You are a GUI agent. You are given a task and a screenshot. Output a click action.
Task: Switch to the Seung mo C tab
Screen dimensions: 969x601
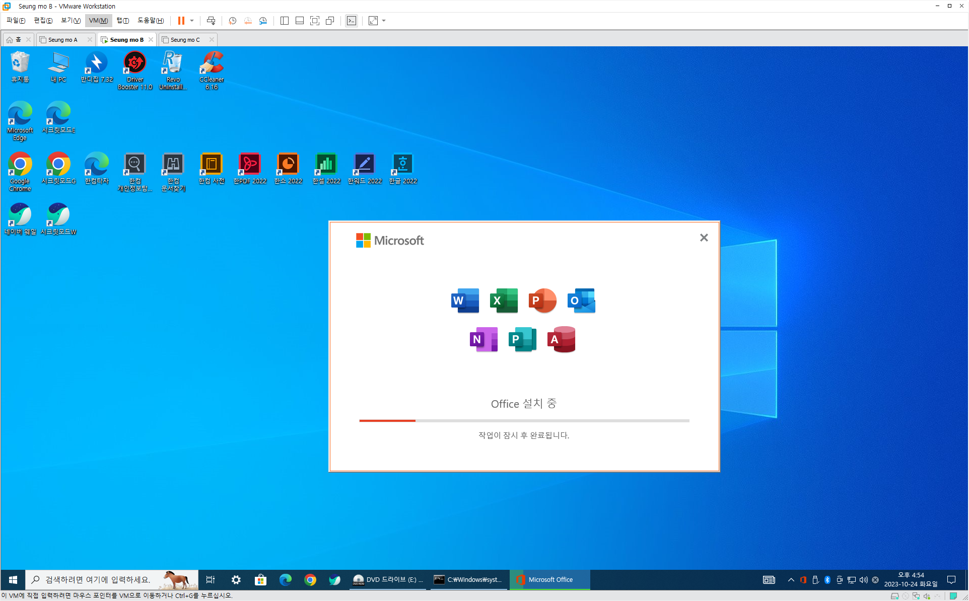[185, 39]
